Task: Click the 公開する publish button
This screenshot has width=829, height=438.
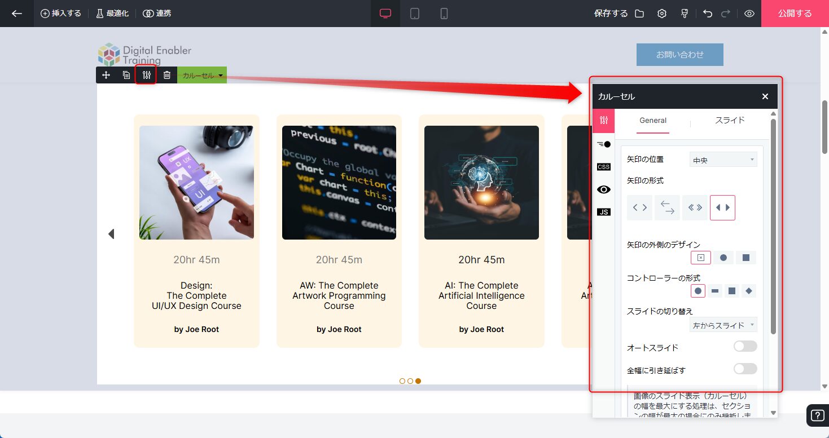Action: pyautogui.click(x=795, y=14)
